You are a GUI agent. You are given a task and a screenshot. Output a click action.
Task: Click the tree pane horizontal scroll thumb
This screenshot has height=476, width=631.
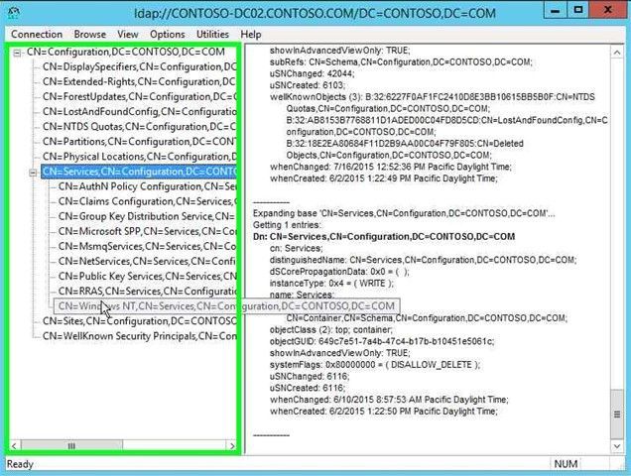[71, 446]
